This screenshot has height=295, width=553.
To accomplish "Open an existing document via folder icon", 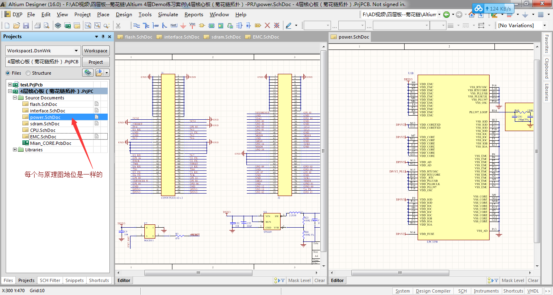I will pos(17,26).
